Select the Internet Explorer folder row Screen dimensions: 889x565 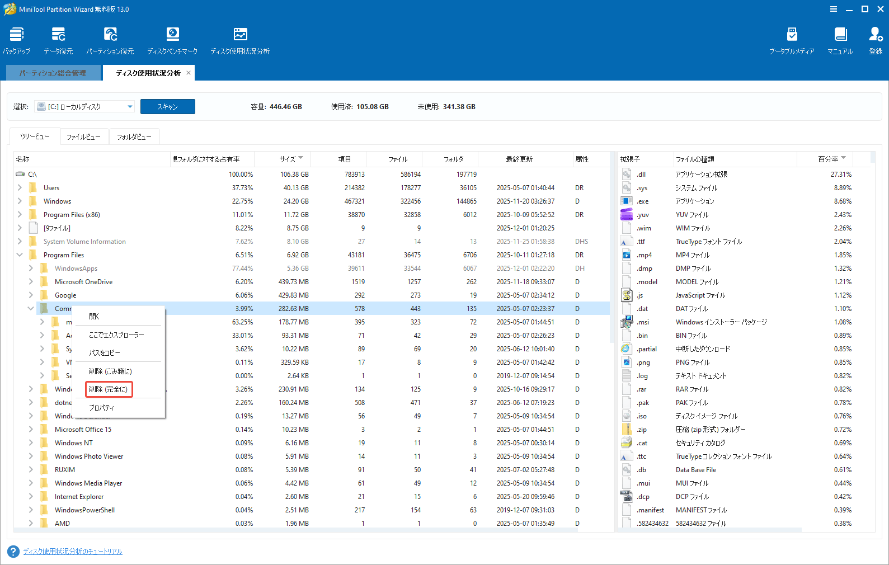(x=312, y=496)
